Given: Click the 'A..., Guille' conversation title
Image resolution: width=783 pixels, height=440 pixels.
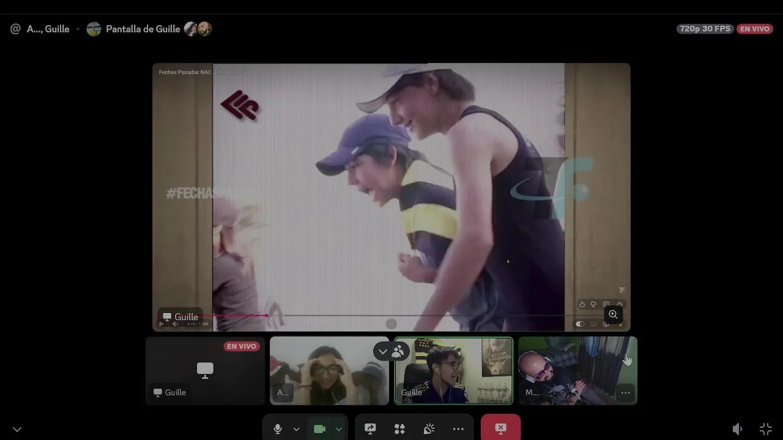Looking at the screenshot, I should [48, 29].
